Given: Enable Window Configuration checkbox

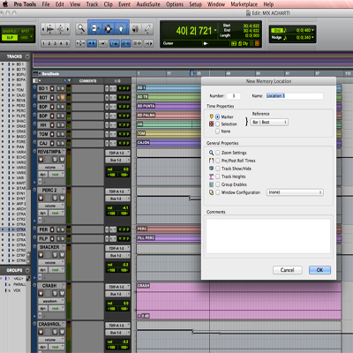Looking at the screenshot, I should pyautogui.click(x=218, y=192).
